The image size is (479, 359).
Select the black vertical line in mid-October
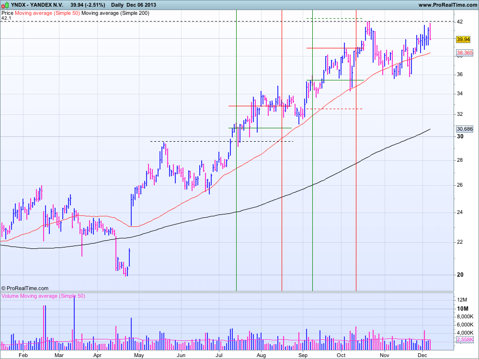coord(356,191)
